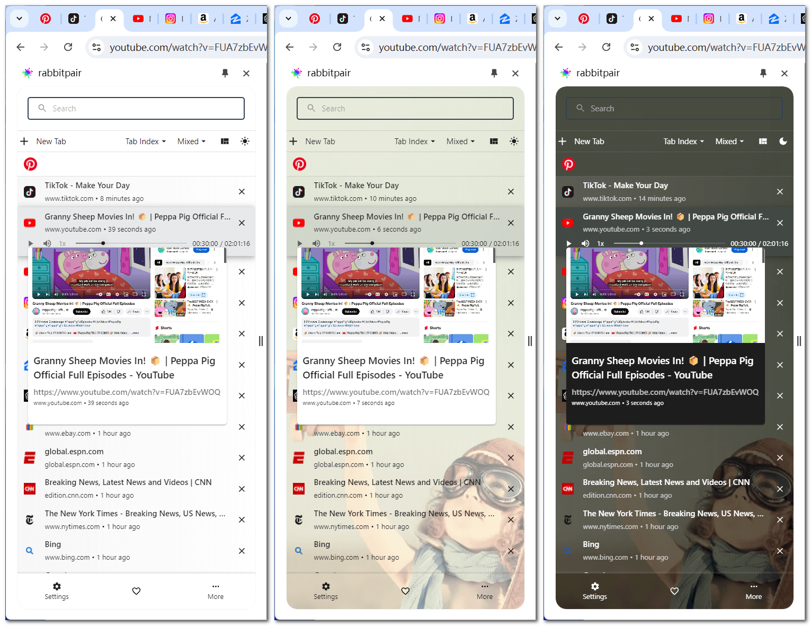Image resolution: width=811 pixels, height=626 pixels.
Task: Seek video progress slider in middle panel
Action: 400,243
